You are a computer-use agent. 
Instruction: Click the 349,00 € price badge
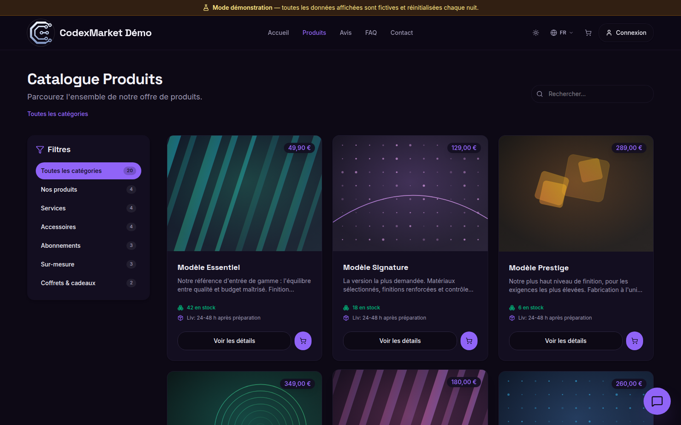coord(298,384)
